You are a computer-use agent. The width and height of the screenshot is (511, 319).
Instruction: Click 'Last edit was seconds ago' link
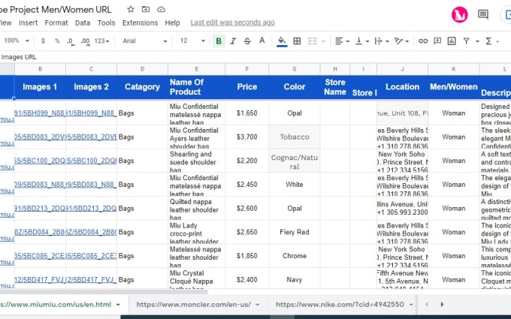(x=232, y=23)
